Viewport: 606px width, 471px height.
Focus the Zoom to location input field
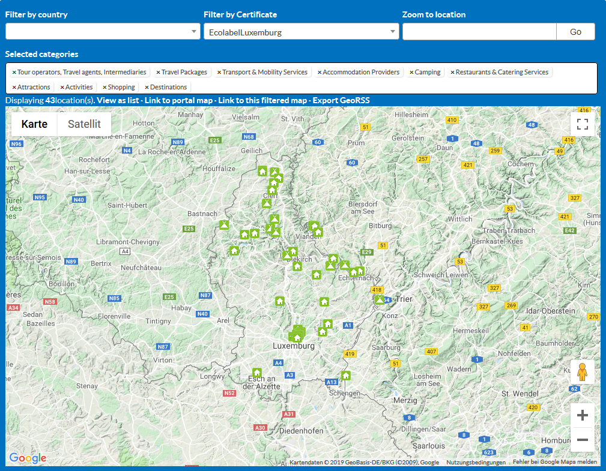tap(479, 31)
